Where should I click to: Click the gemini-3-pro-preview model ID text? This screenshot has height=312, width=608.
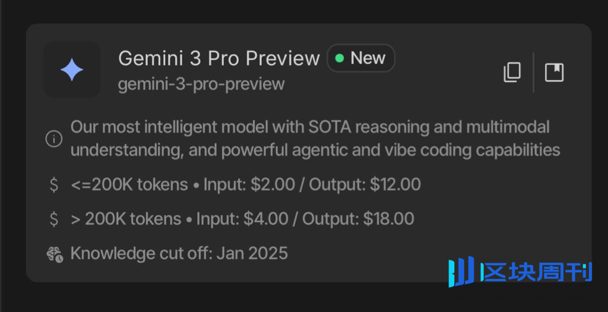coord(201,84)
